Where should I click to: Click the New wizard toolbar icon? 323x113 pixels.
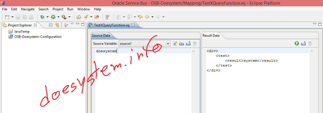[7, 17]
